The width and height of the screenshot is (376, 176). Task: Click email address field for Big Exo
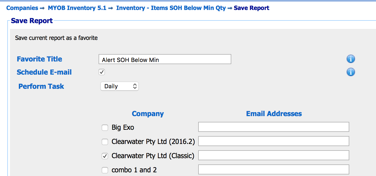pyautogui.click(x=274, y=127)
